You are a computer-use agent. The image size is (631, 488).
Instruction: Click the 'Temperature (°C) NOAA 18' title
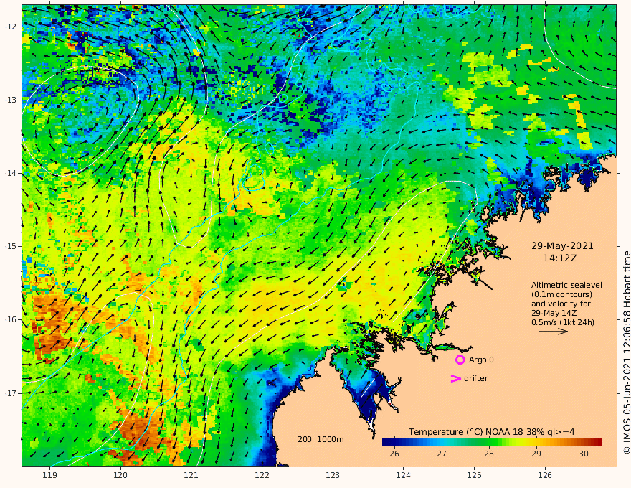[465, 432]
